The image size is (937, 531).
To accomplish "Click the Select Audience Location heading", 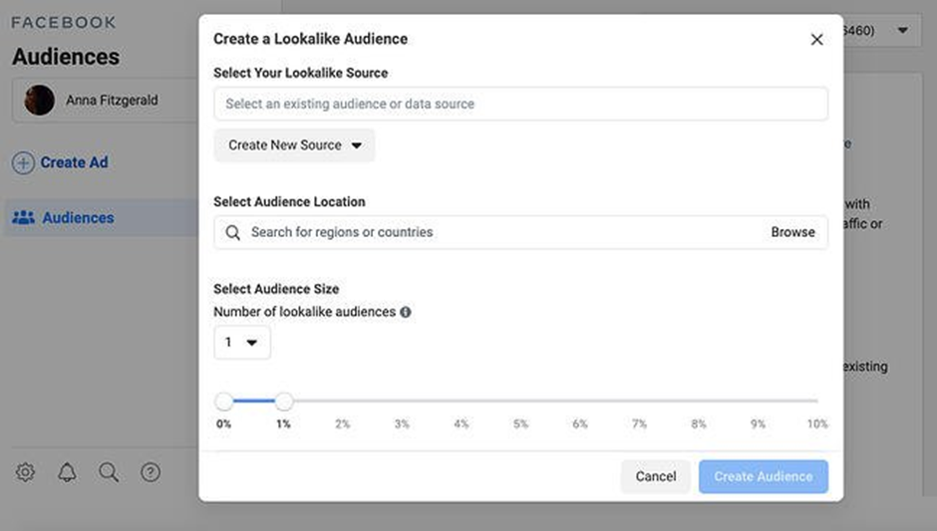I will point(289,201).
